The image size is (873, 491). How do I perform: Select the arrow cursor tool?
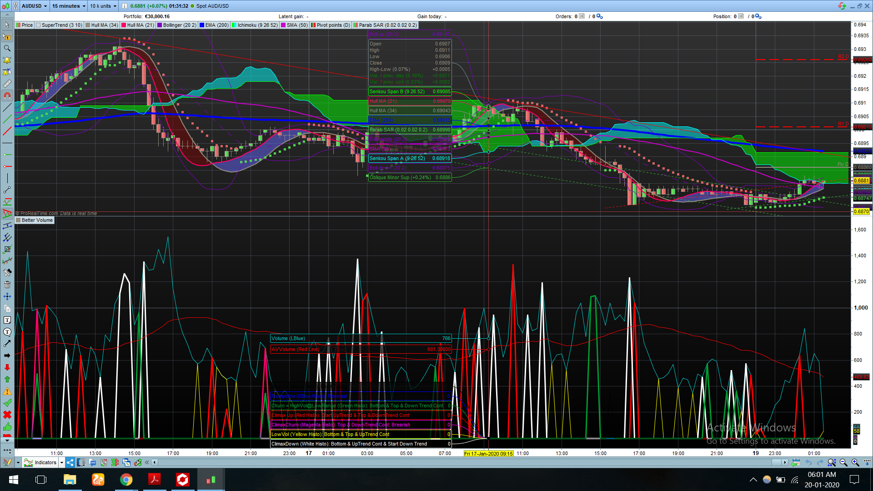7,25
